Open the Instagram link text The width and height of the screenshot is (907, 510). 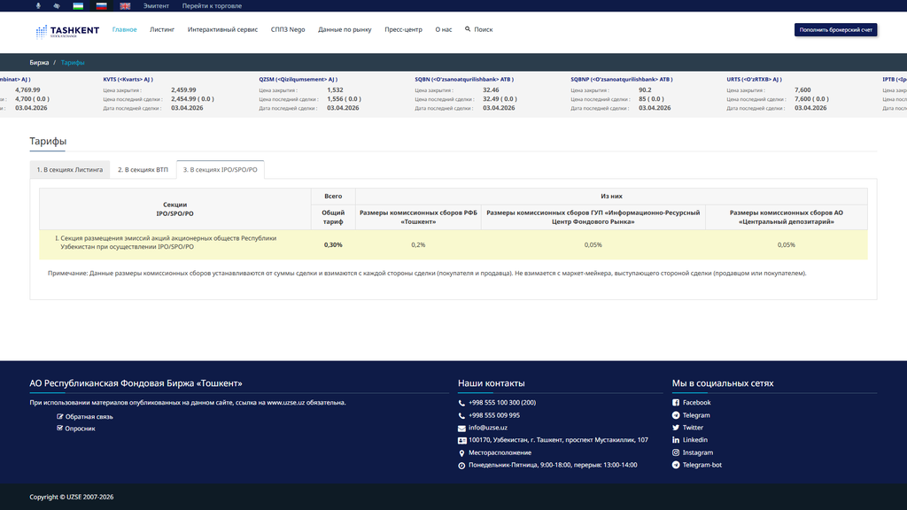coord(698,452)
